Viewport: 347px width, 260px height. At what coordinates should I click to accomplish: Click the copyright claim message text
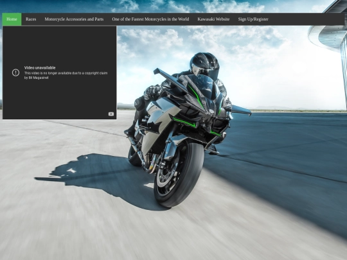pos(66,75)
